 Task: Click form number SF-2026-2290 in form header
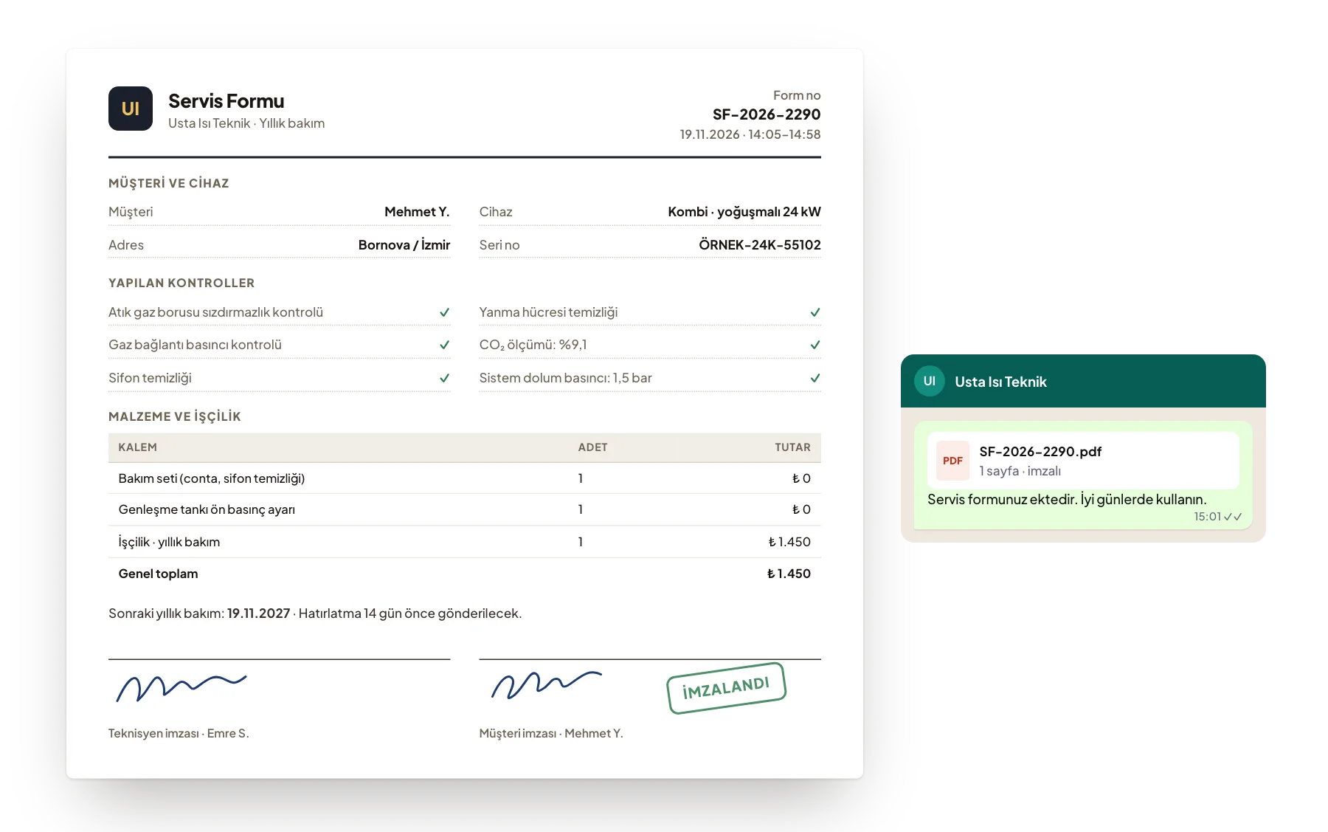[x=767, y=114]
